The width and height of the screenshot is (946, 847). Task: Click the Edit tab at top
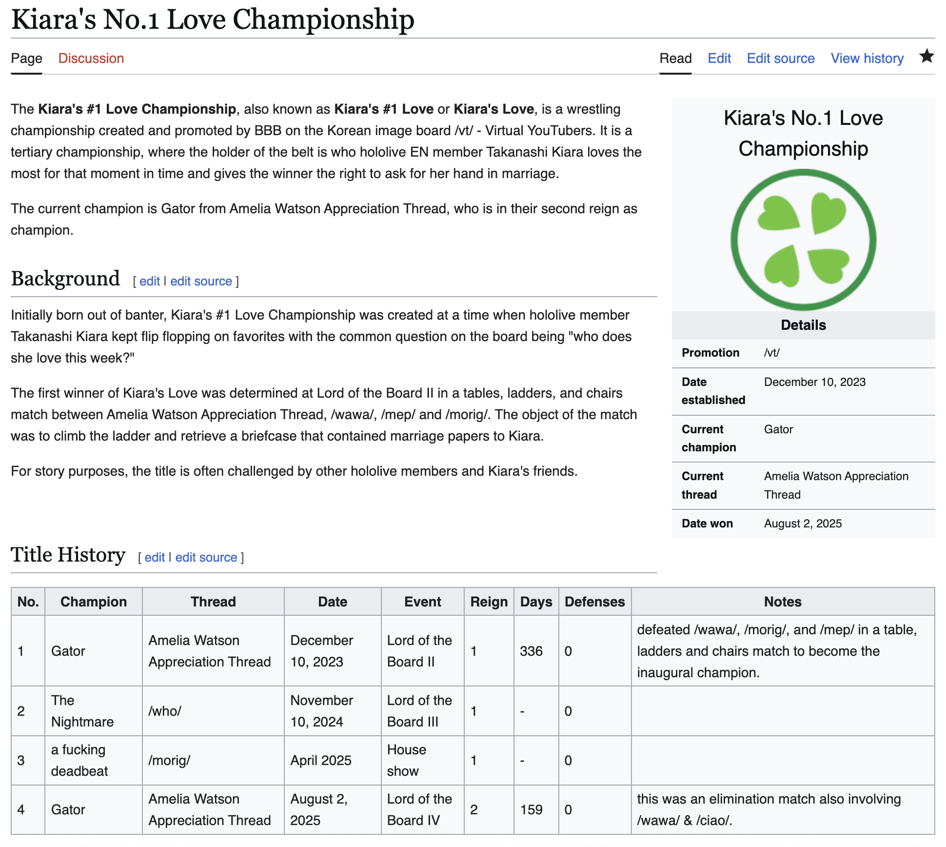tap(719, 59)
